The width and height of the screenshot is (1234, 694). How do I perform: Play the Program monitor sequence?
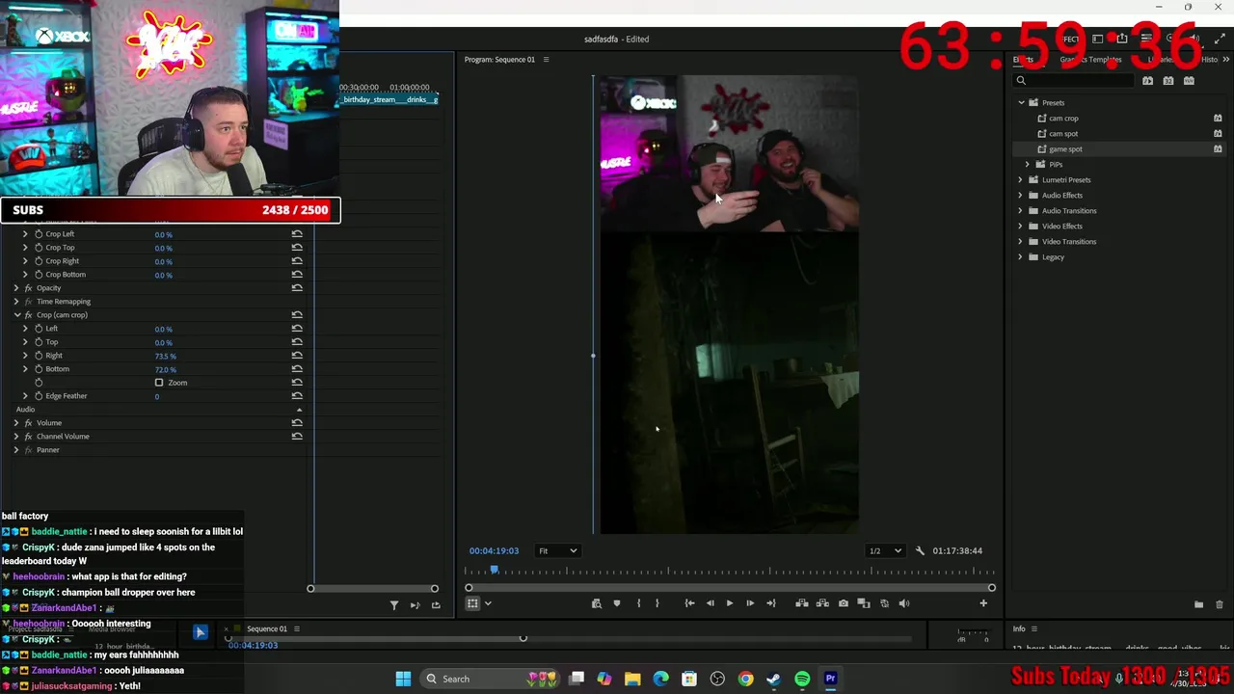pyautogui.click(x=729, y=603)
